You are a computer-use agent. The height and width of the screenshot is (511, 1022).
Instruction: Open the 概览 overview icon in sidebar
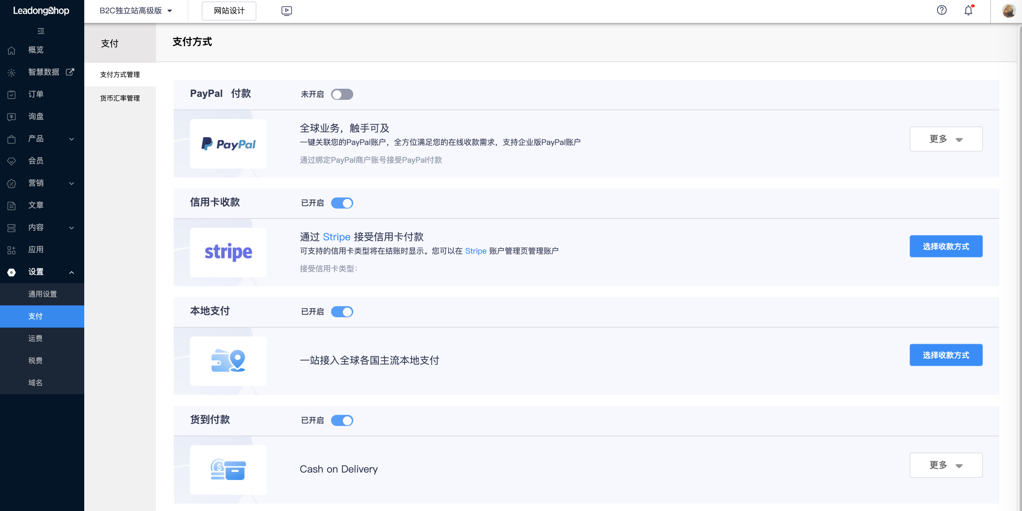tap(11, 50)
